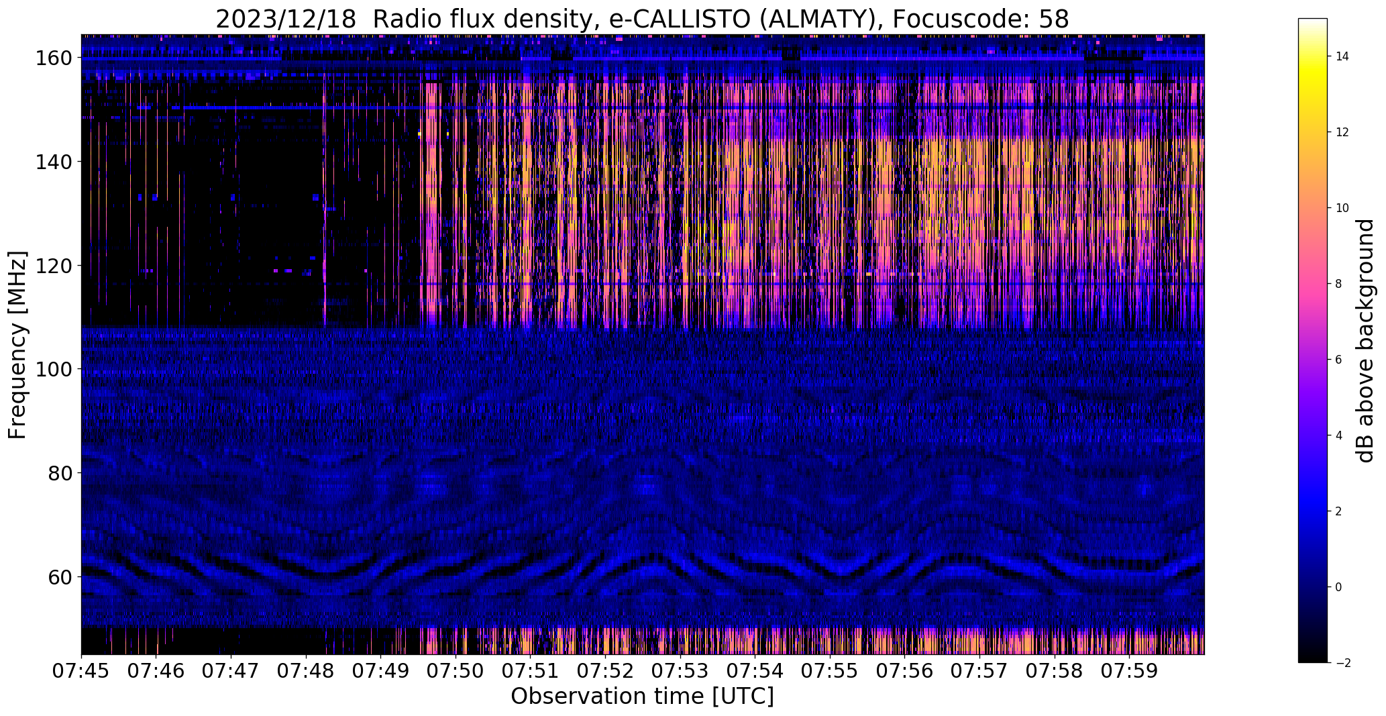Click the 07:50 time tick label
The image size is (1386, 716).
point(456,670)
